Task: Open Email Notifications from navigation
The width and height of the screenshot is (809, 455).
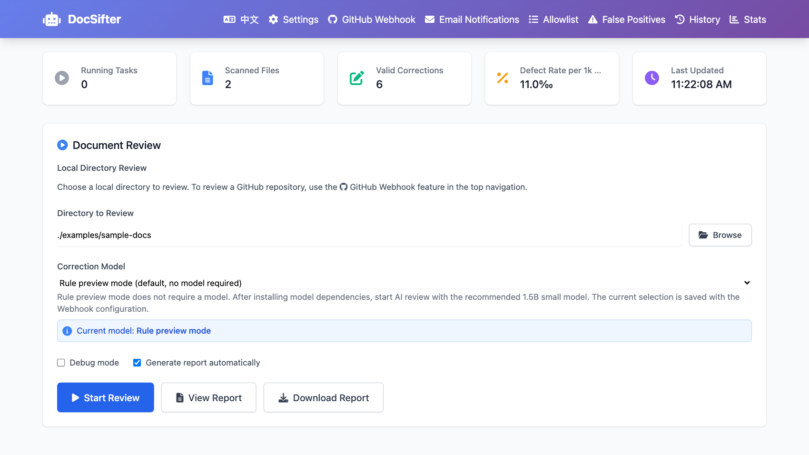Action: click(472, 20)
